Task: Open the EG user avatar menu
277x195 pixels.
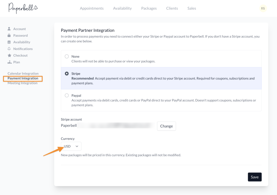Action: [x=263, y=8]
